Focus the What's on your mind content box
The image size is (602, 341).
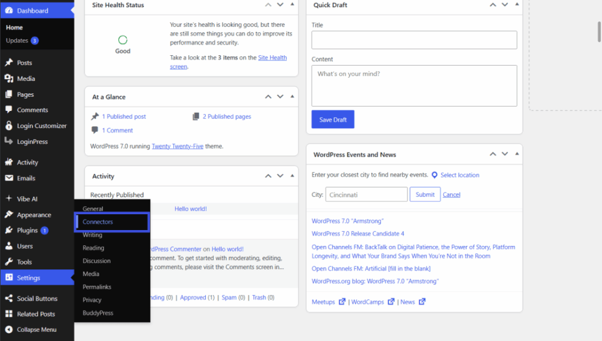coord(414,86)
